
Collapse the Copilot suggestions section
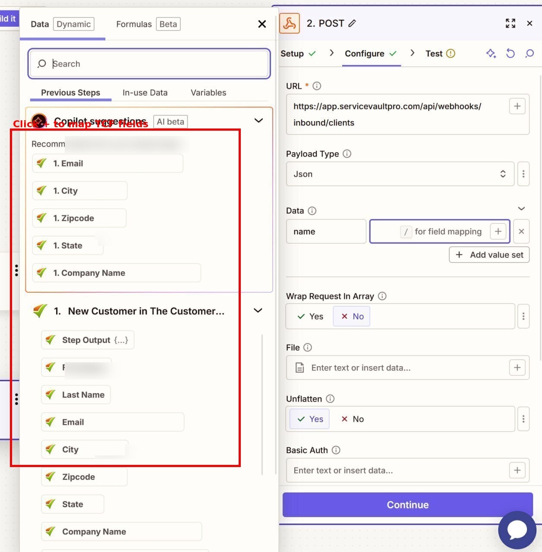pyautogui.click(x=258, y=121)
